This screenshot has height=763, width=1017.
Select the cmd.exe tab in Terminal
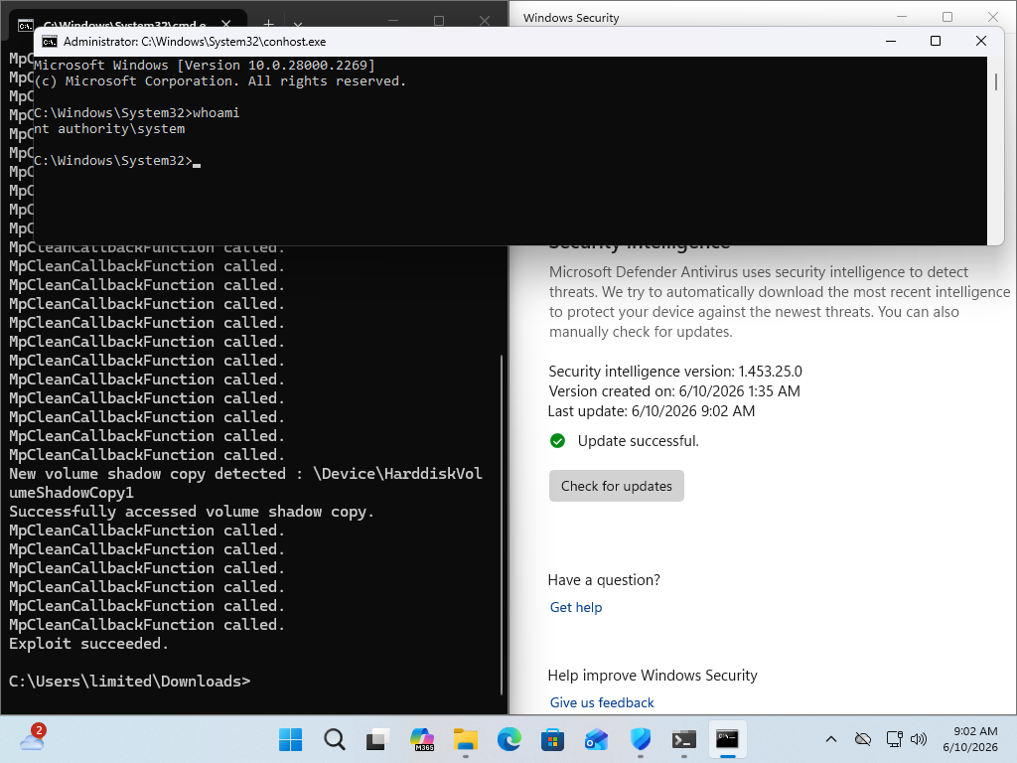[126, 24]
